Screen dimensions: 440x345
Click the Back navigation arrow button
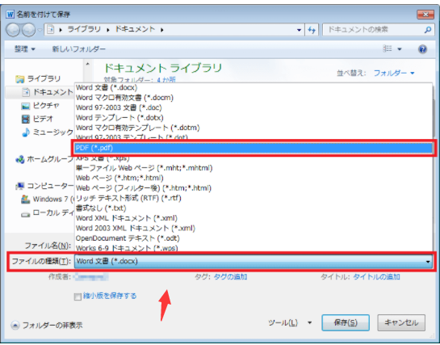(x=13, y=30)
